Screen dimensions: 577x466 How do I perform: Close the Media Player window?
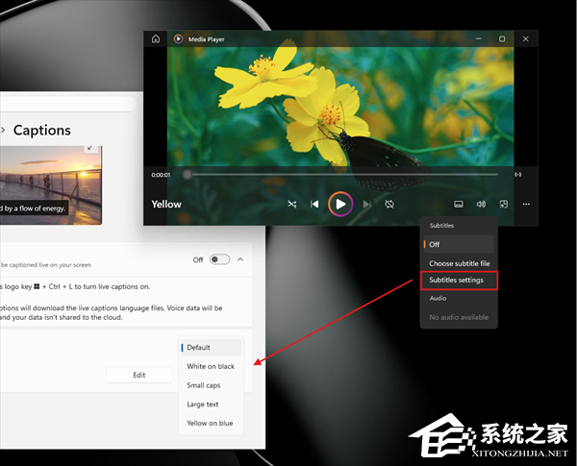pos(525,38)
